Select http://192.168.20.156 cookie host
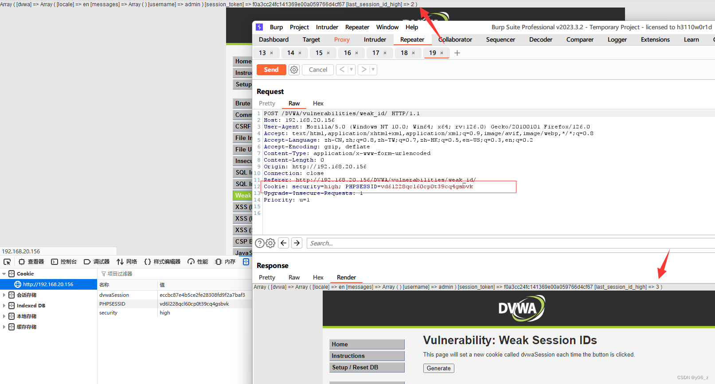 tap(48, 284)
